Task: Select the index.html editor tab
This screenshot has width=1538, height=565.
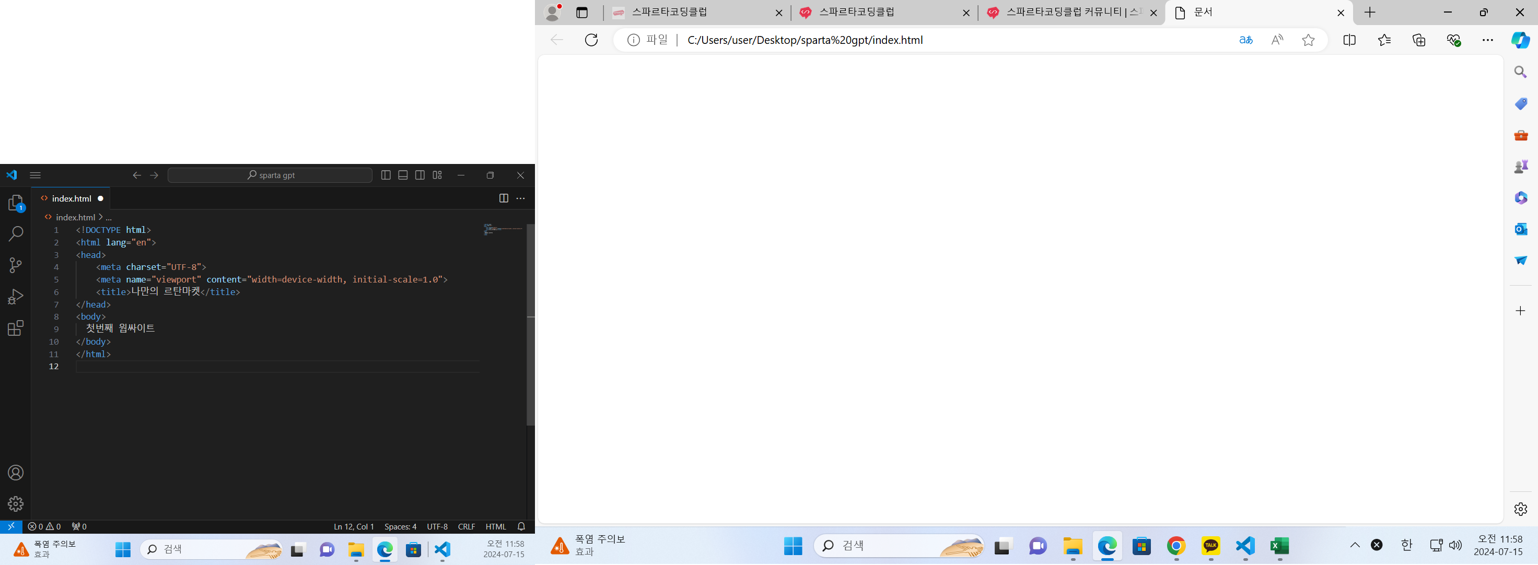Action: pos(71,198)
